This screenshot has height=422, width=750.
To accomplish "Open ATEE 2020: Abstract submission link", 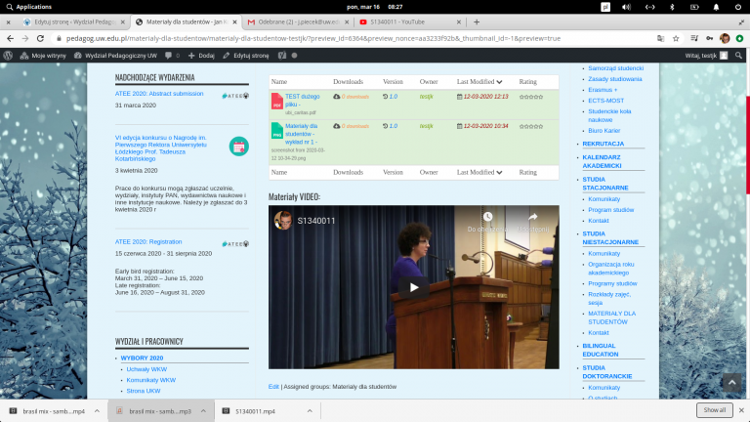I will coord(159,94).
